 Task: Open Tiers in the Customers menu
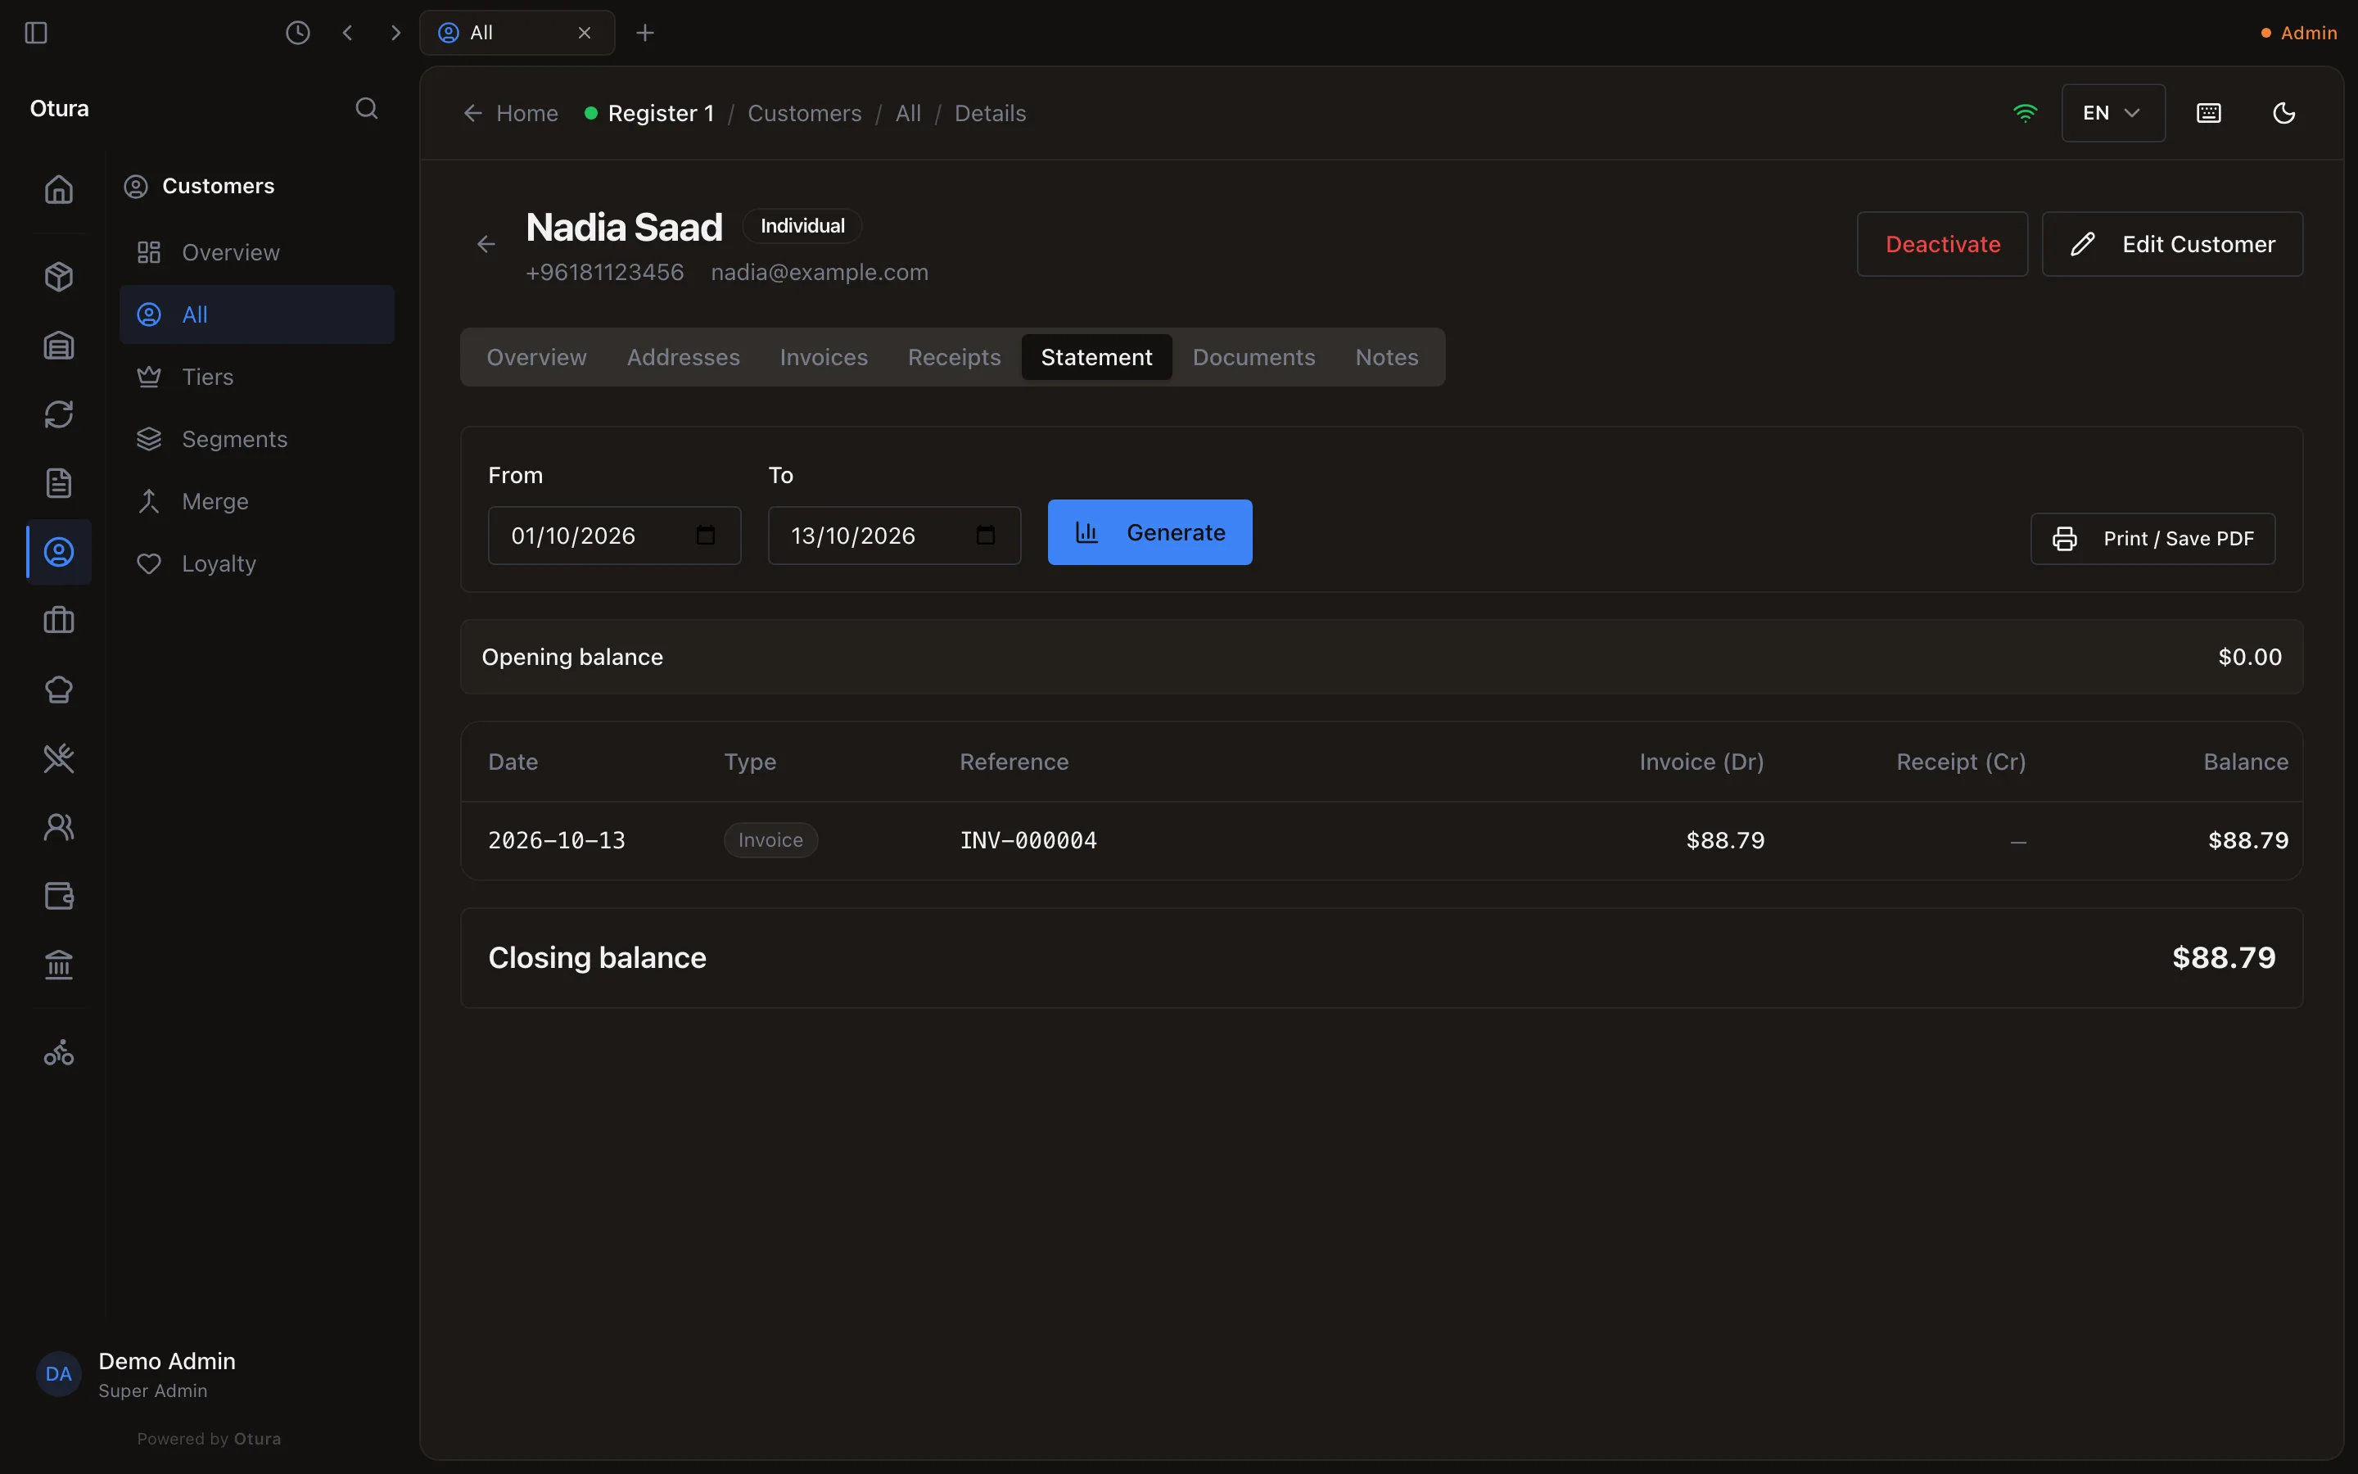click(257, 378)
